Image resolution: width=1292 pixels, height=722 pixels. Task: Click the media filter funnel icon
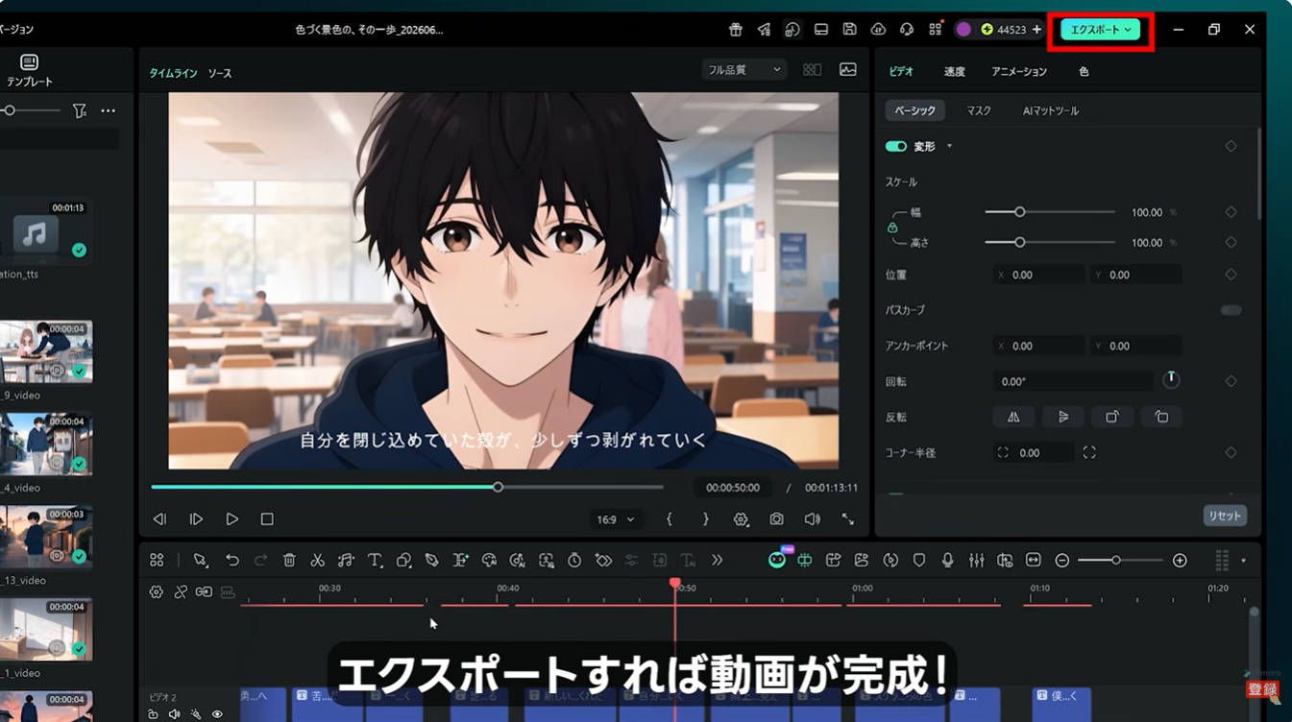(x=80, y=111)
